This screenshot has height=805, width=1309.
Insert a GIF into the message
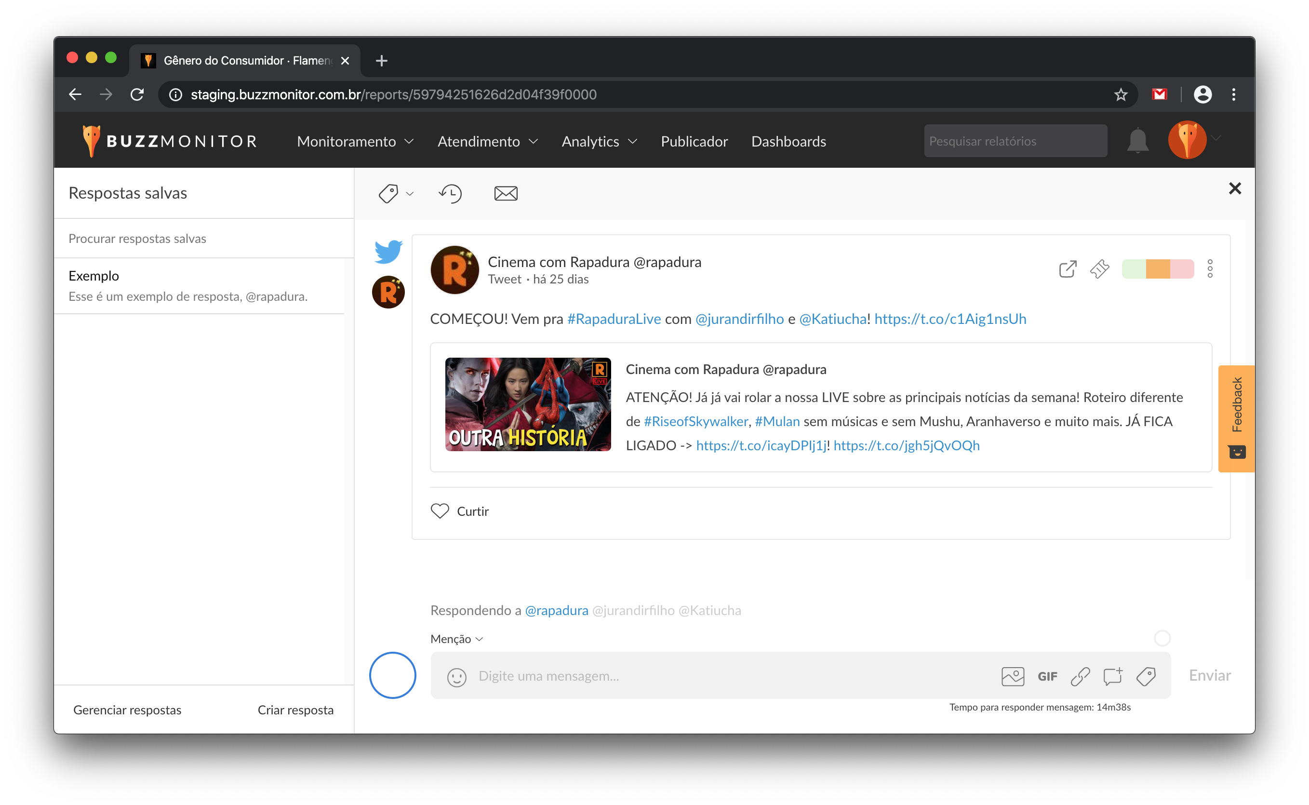coord(1046,676)
